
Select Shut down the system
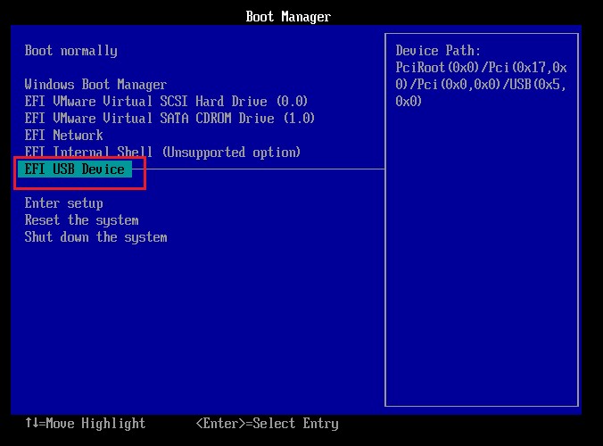pyautogui.click(x=95, y=237)
